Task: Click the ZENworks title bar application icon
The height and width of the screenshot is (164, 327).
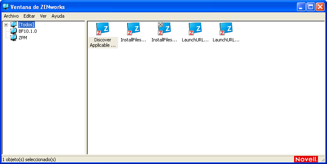Action: pos(6,7)
